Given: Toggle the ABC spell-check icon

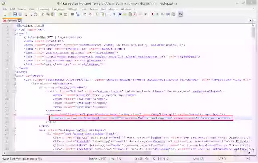Looking at the screenshot, I should (x=181, y=15).
